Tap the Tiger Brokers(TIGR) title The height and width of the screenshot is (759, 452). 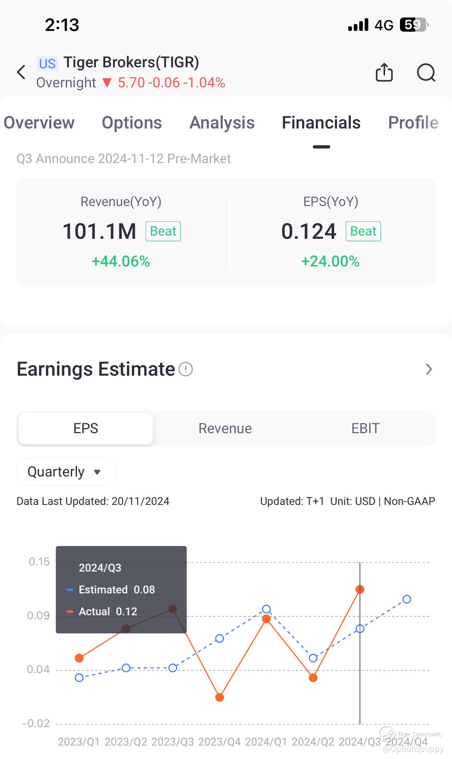click(x=131, y=62)
